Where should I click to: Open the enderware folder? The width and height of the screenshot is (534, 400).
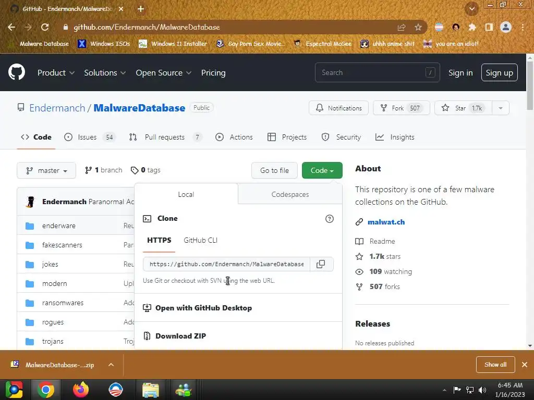pos(58,226)
